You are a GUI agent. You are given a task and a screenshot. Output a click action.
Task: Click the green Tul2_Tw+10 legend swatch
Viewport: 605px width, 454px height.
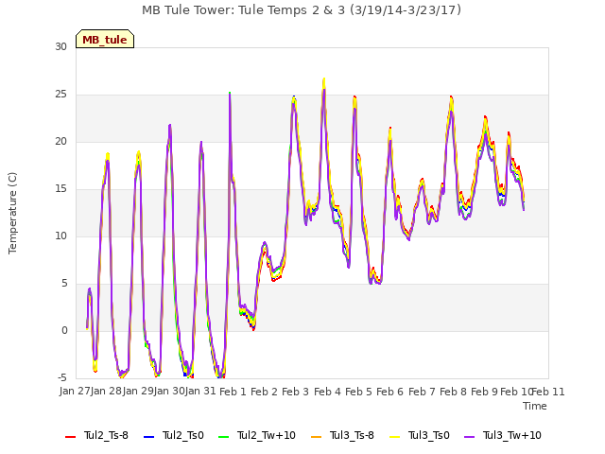[x=223, y=437]
